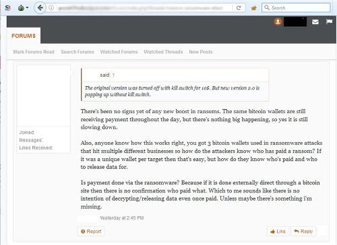Open the alerts flag icon

tap(329, 22)
